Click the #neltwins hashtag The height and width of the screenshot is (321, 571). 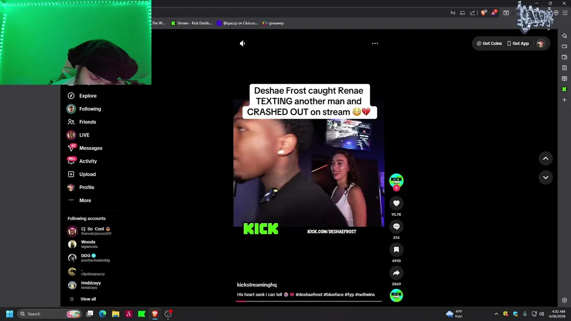tap(365, 295)
